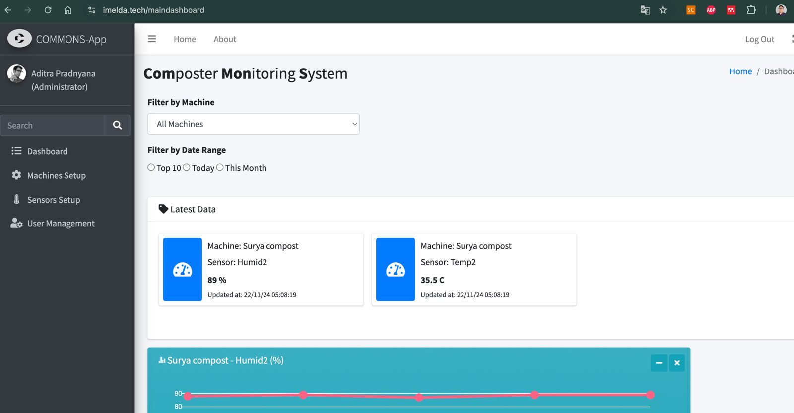Bookmark this page with star icon
This screenshot has width=794, height=413.
pos(663,10)
